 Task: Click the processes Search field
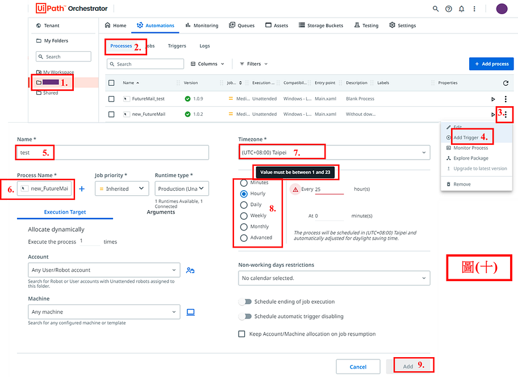click(x=145, y=64)
